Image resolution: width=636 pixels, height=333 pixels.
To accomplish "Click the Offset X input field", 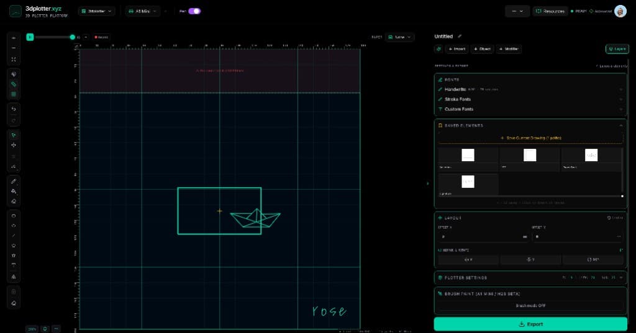I will click(483, 237).
